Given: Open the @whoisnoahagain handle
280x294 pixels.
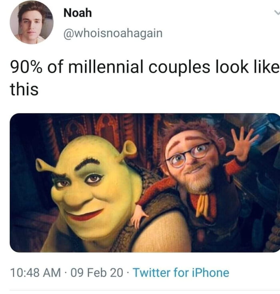Looking at the screenshot, I should (x=113, y=33).
